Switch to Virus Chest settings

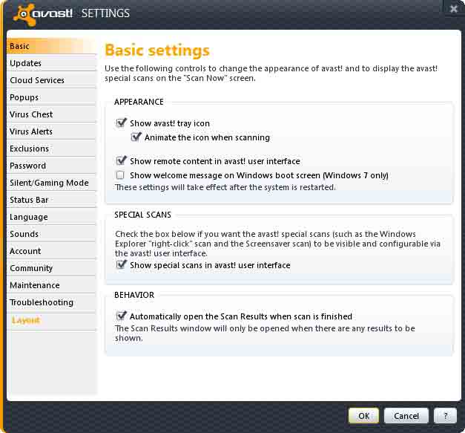(51, 114)
